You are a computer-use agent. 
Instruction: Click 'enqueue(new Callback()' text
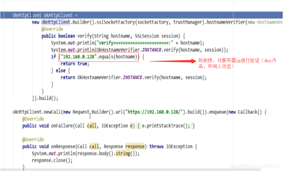point(235,112)
